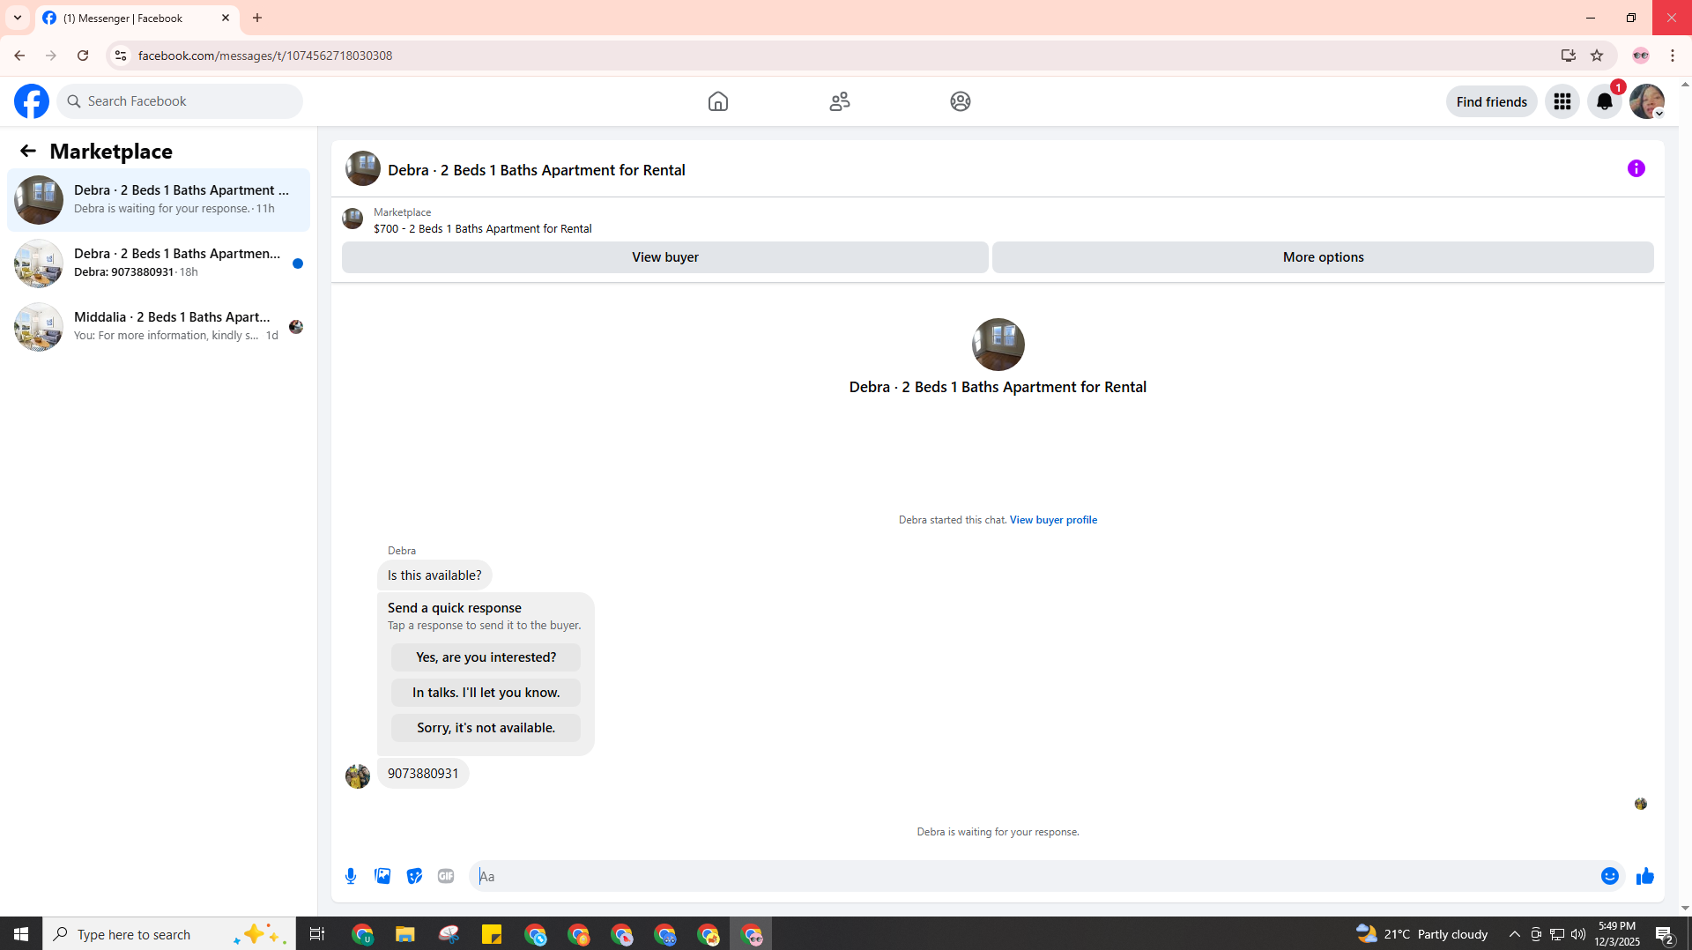
Task: Show hidden system tray icons
Action: coord(1515,934)
